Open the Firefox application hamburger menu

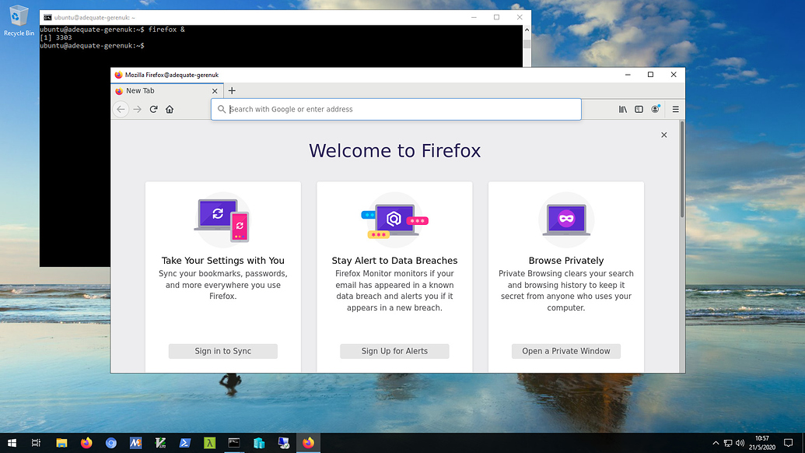[674, 109]
